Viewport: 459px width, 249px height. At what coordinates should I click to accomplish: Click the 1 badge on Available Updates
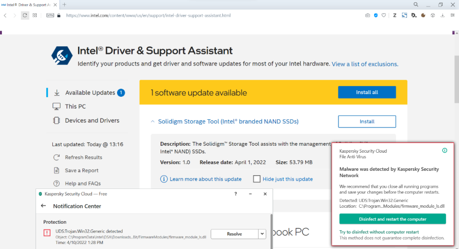click(x=121, y=93)
